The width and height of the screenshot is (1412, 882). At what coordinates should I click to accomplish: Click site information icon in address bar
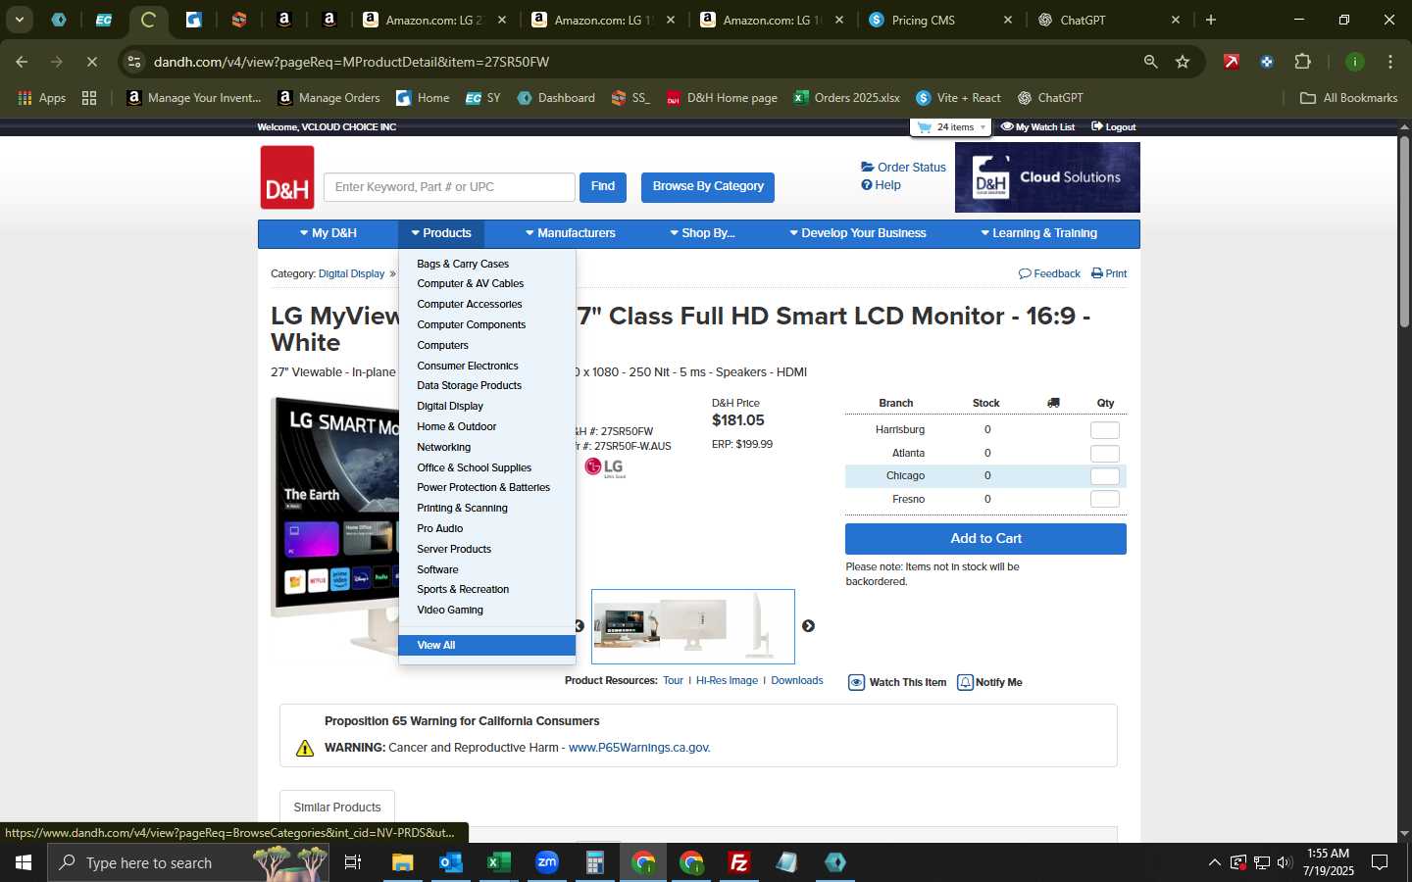134,62
